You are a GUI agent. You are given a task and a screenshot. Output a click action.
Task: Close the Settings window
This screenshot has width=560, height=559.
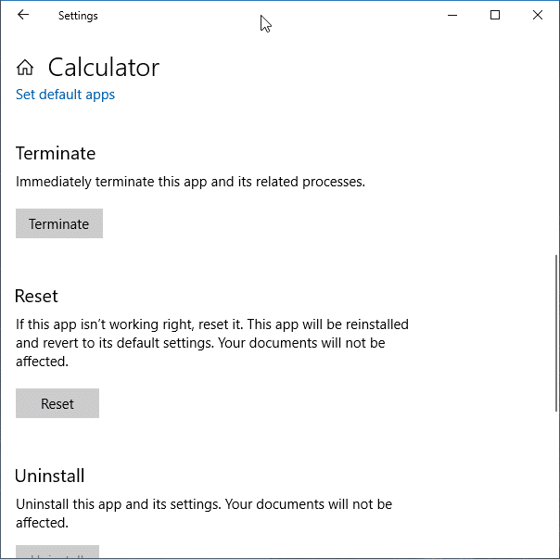[538, 15]
